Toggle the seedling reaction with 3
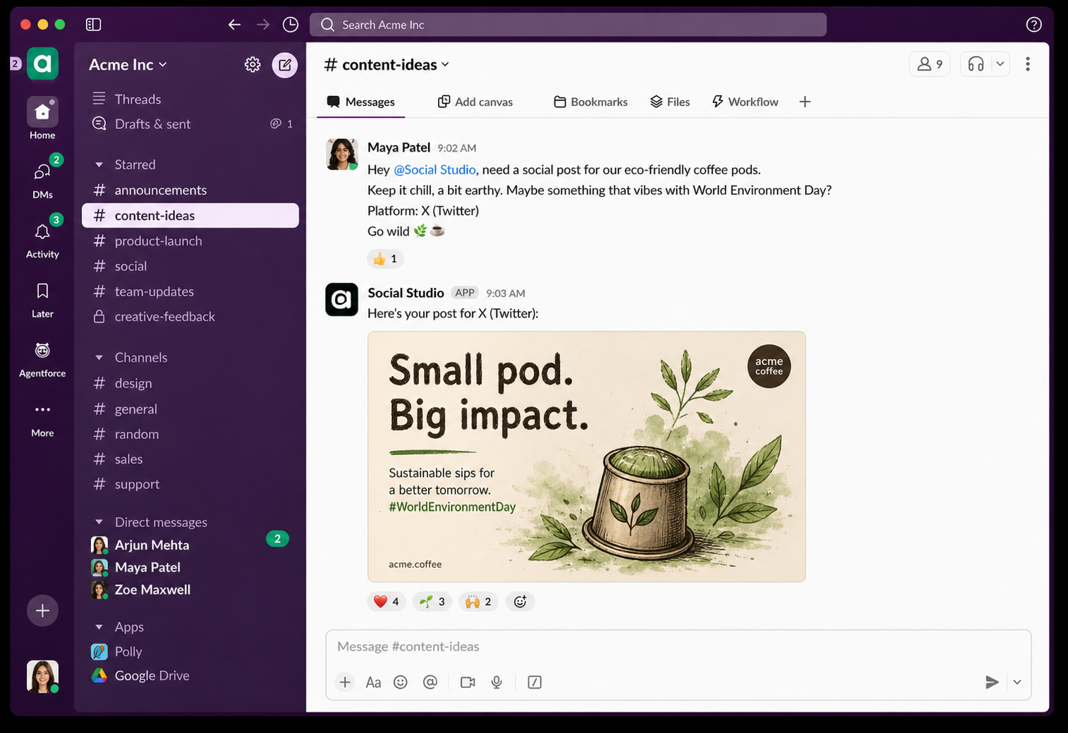The image size is (1068, 733). pos(432,602)
